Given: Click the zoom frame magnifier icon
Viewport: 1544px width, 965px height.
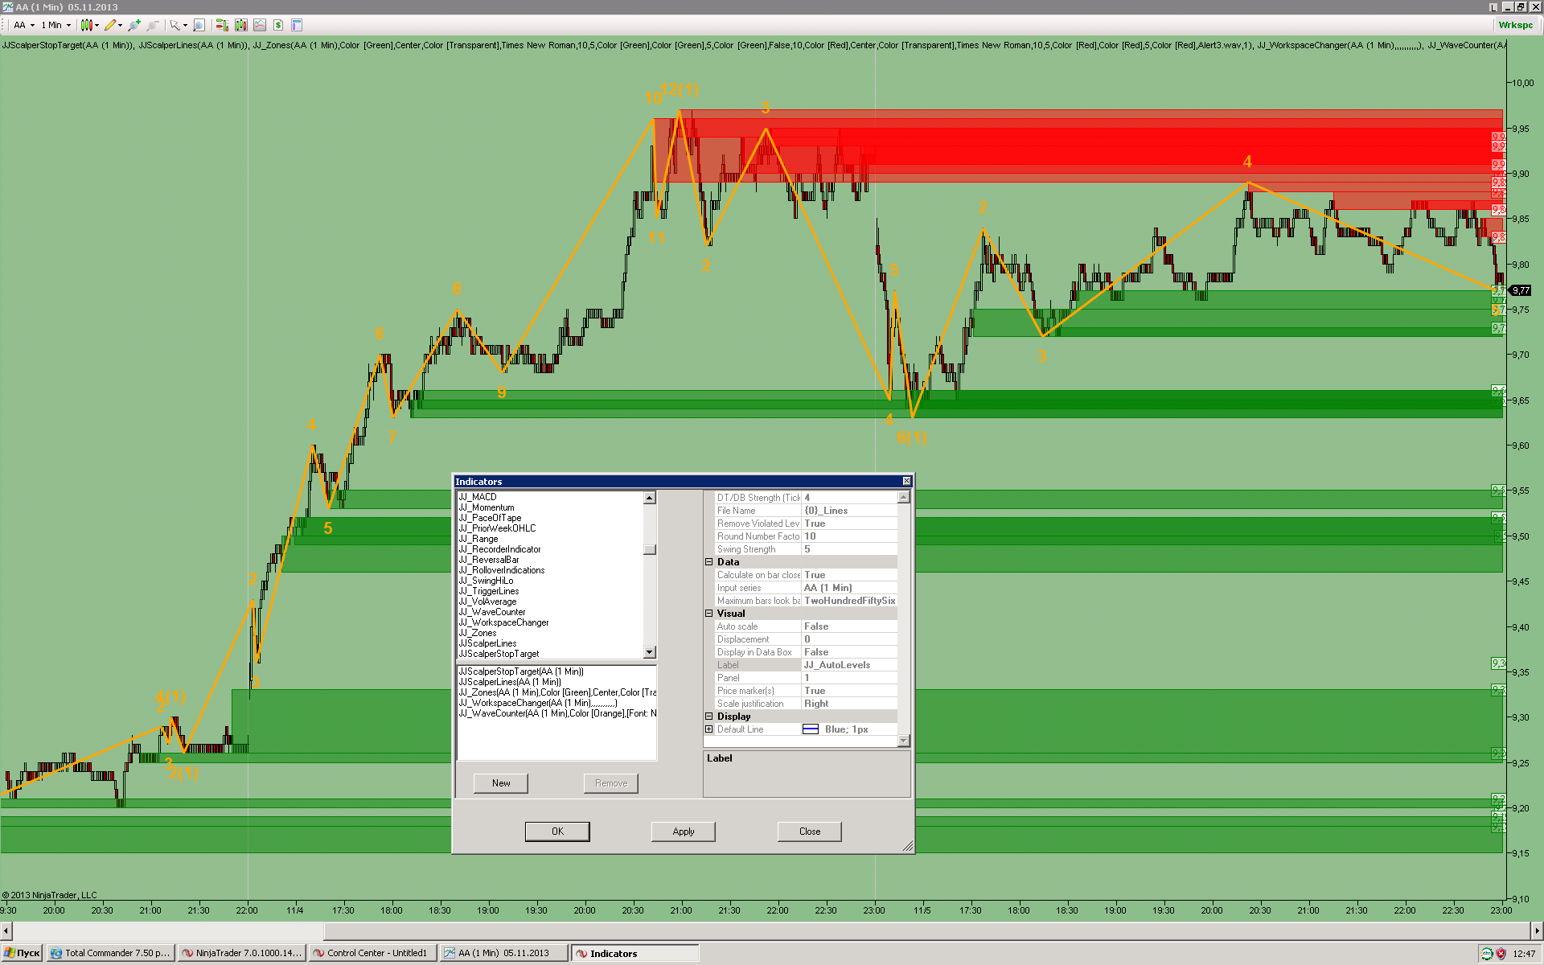Looking at the screenshot, I should [x=199, y=25].
